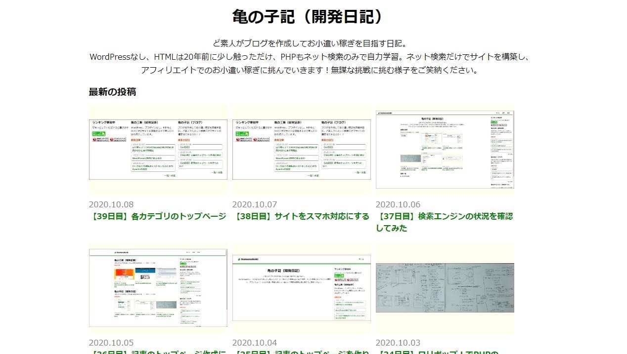Viewport: 627px width, 354px height.
Task: Open the post 【38日目】サイトをスマホ対応にする
Action: point(302,216)
